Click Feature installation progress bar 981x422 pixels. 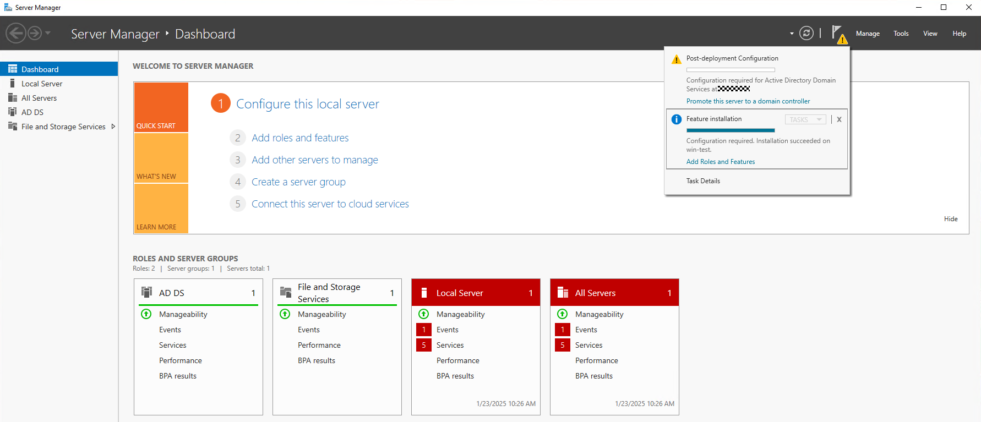click(731, 130)
